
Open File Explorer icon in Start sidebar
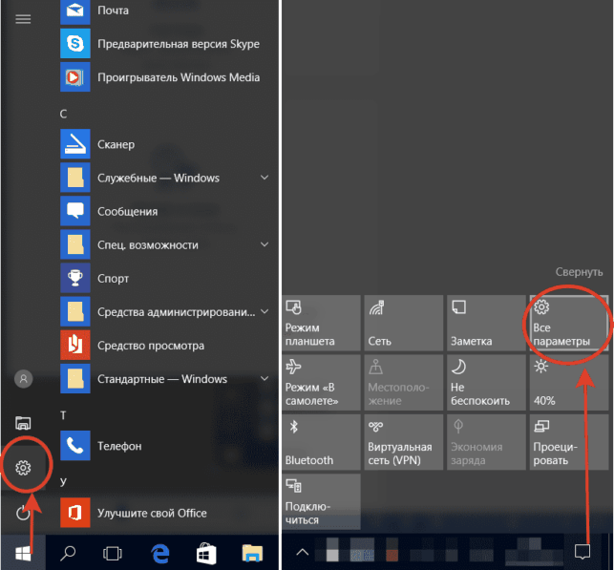pyautogui.click(x=23, y=423)
